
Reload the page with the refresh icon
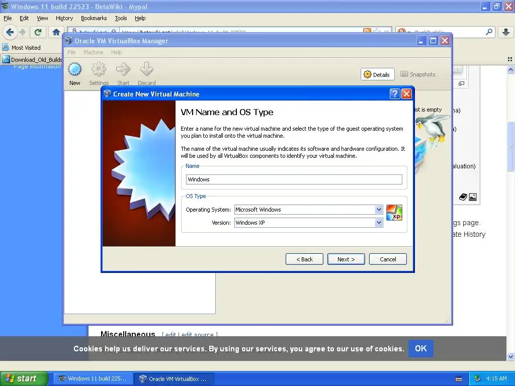coord(38,32)
